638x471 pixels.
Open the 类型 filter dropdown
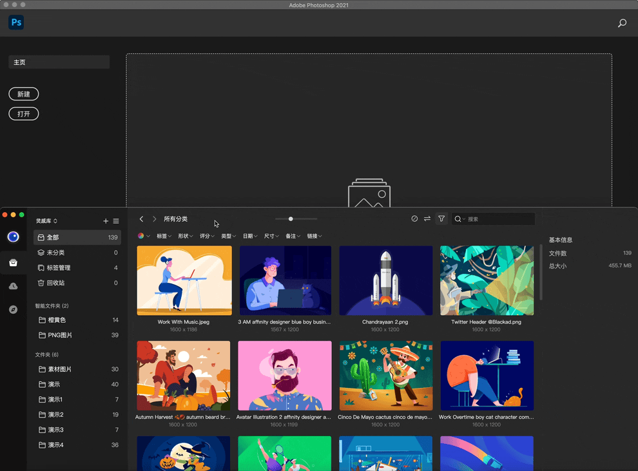[228, 236]
